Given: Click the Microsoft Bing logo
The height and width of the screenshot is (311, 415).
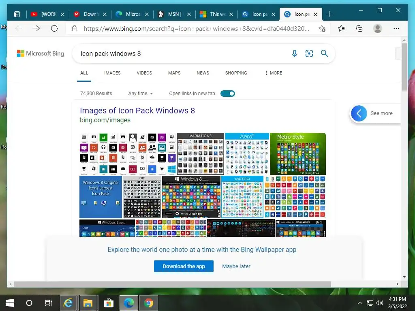Looking at the screenshot, I should click(41, 53).
